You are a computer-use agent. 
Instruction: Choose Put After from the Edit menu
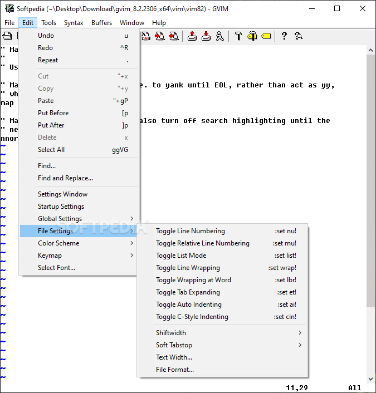tap(79, 125)
